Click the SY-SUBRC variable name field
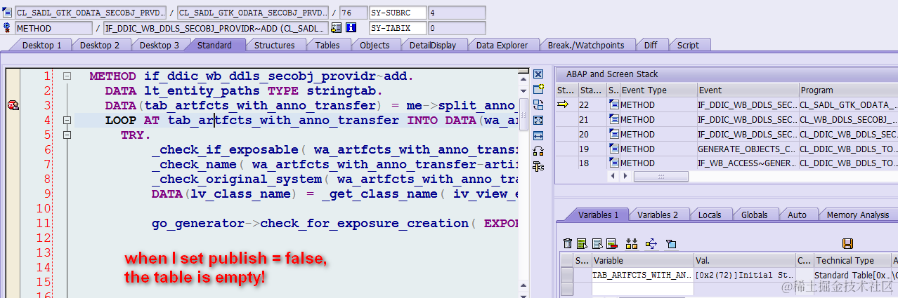898x298 pixels. [x=398, y=13]
